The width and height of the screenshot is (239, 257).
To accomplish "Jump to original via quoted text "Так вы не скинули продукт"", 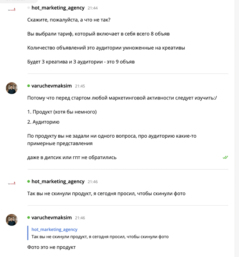I will pos(100,237).
